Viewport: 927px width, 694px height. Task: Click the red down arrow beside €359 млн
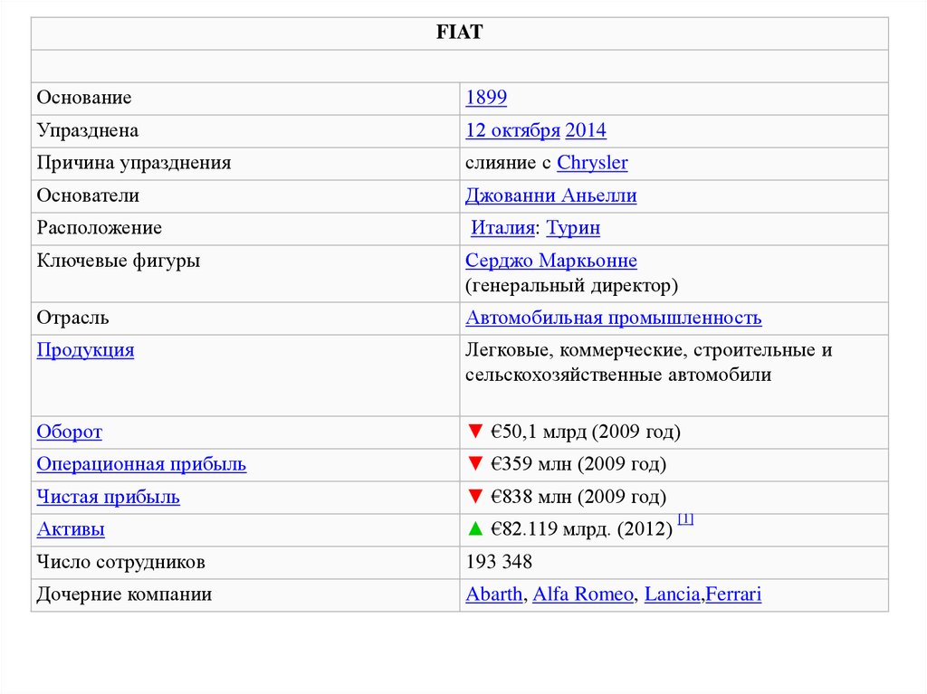(475, 463)
